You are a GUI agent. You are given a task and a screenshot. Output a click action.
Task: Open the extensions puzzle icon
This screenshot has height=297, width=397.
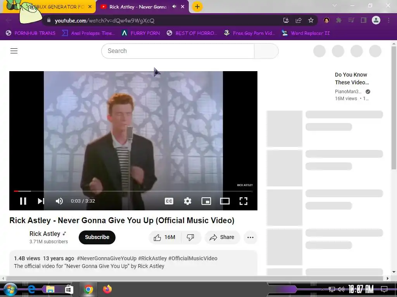click(339, 20)
